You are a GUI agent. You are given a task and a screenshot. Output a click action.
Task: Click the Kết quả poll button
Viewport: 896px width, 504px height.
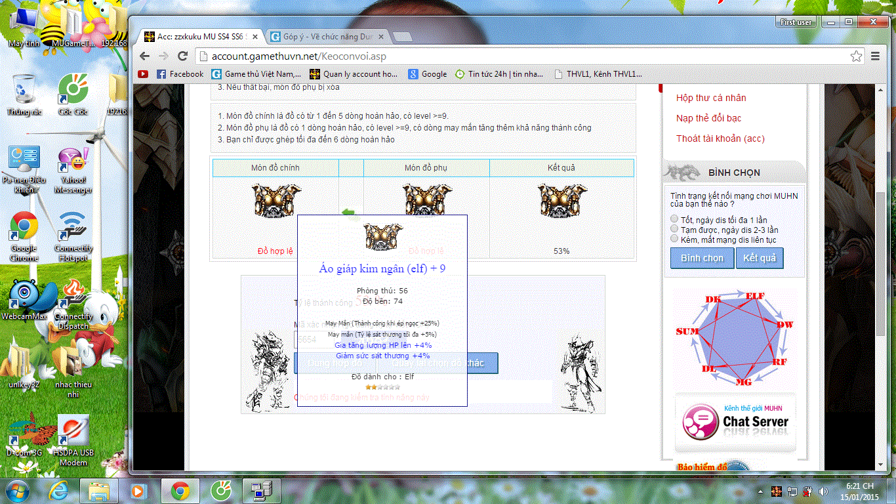[x=760, y=258]
